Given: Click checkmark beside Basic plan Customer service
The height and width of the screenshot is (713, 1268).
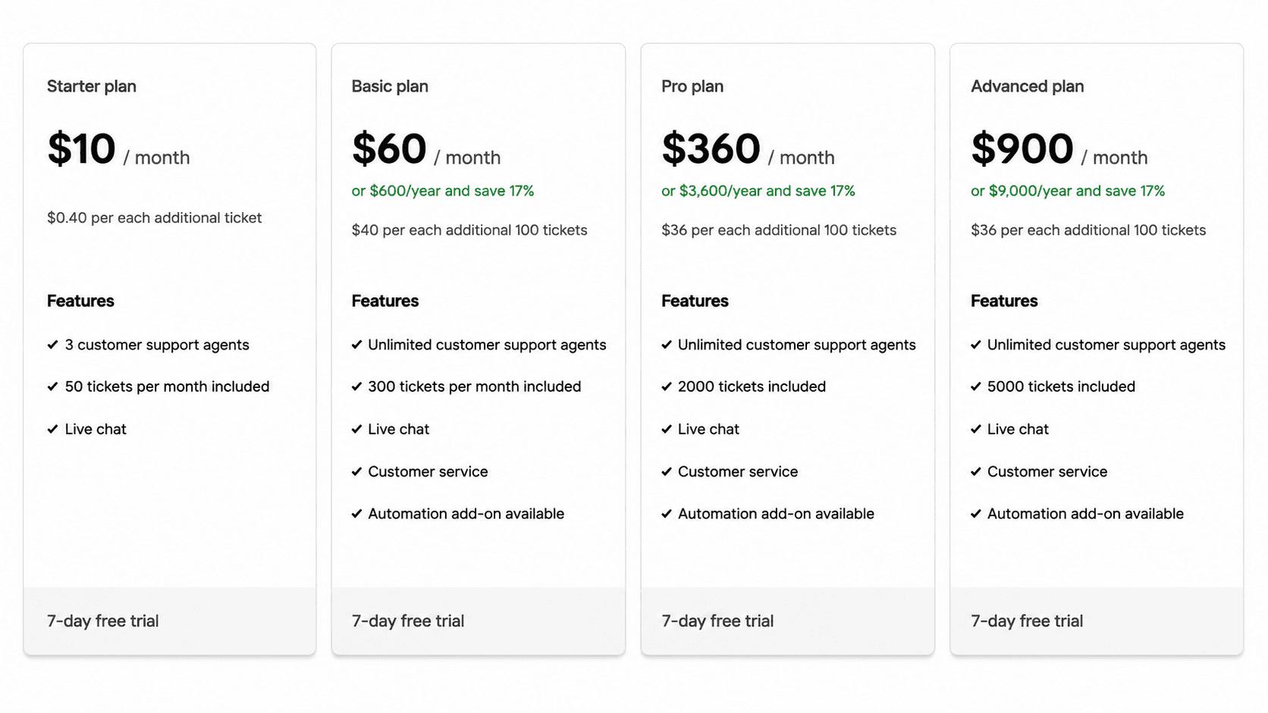Looking at the screenshot, I should 356,471.
